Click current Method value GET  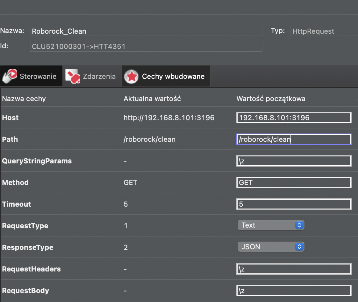click(130, 182)
